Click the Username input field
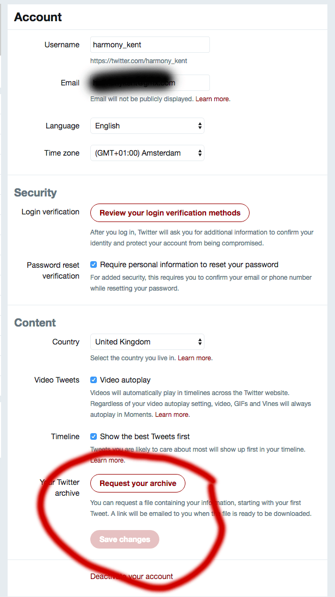Screen dimensions: 335x597 (150, 45)
